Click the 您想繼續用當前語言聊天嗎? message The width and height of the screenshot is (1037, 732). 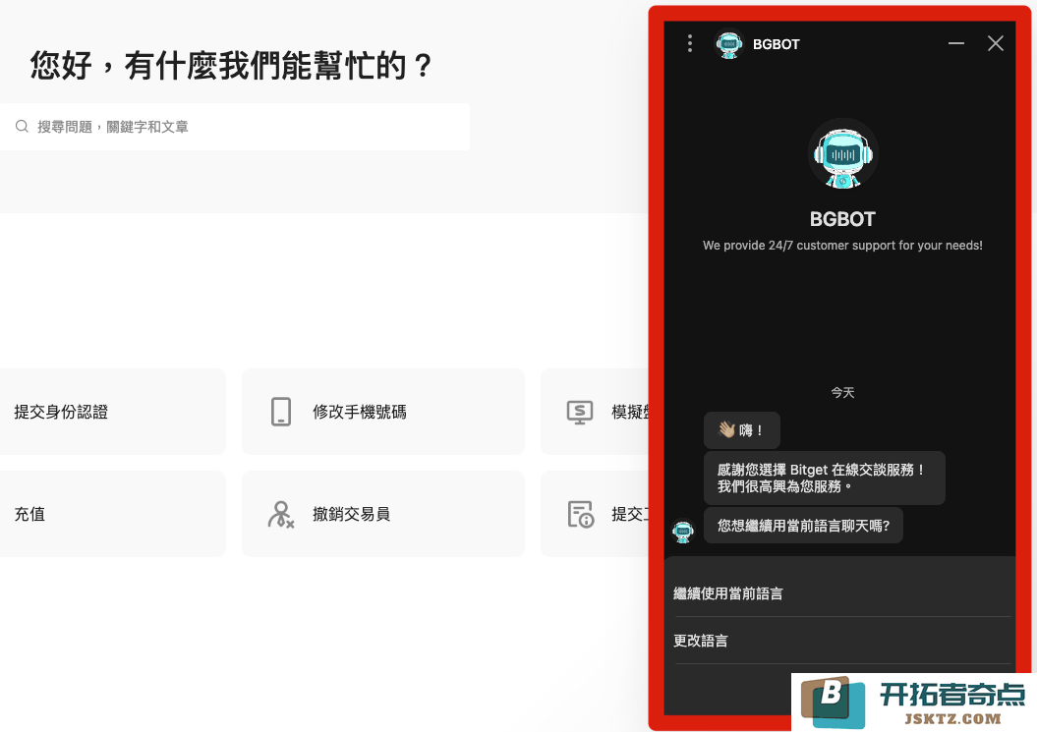point(803,526)
